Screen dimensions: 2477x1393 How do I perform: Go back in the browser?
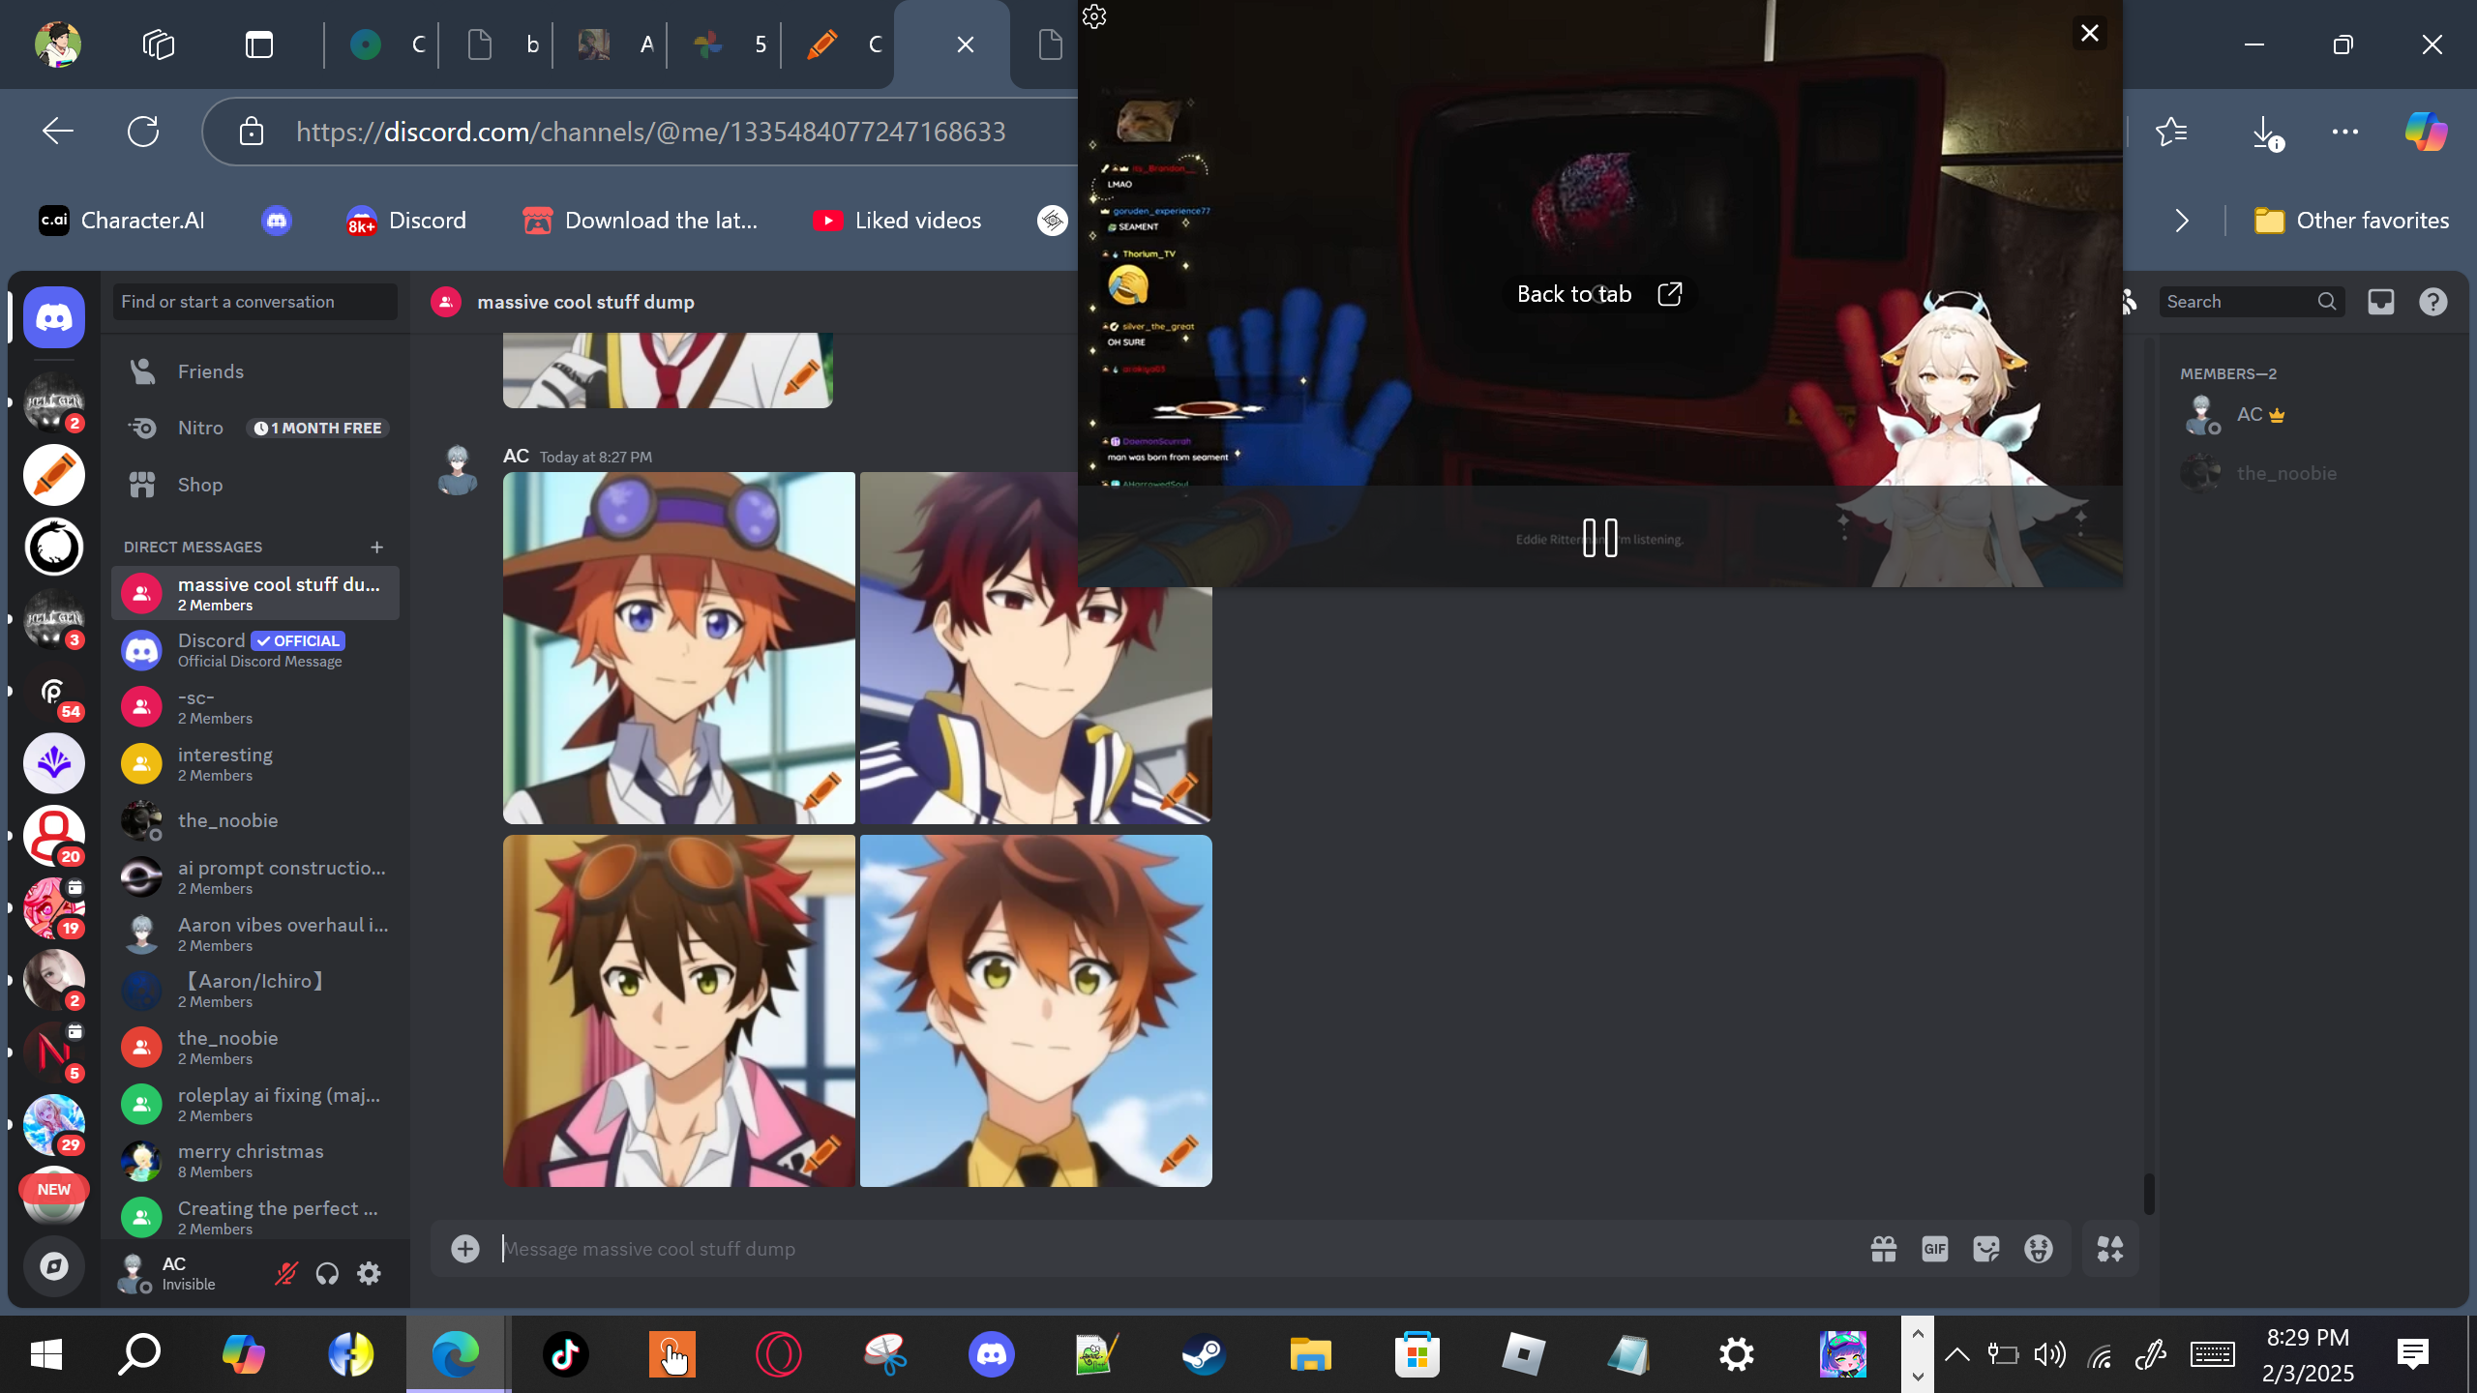coord(58,132)
